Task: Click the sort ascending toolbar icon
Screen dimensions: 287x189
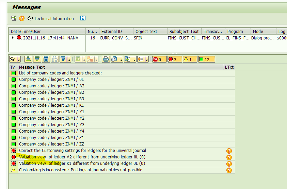Action: pyautogui.click(x=29, y=59)
